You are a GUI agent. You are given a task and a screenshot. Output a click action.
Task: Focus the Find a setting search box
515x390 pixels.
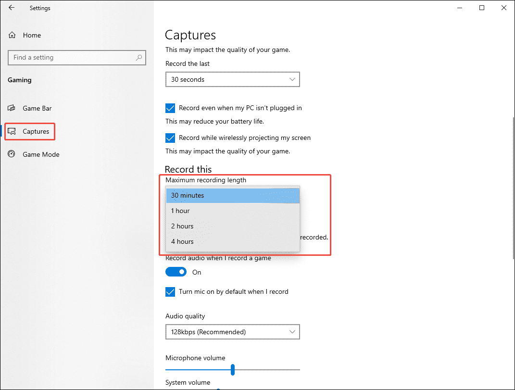(77, 58)
